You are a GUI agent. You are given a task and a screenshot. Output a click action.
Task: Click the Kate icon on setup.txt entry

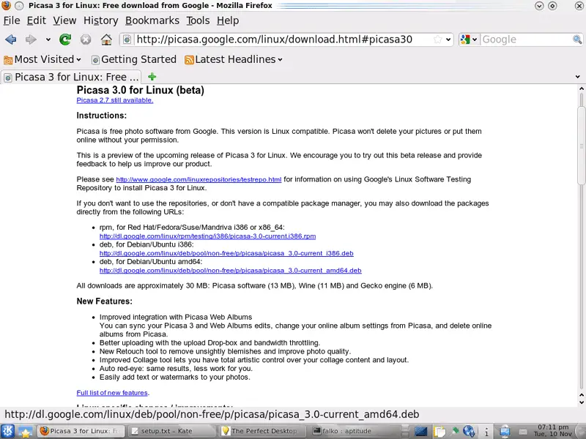coord(135,431)
